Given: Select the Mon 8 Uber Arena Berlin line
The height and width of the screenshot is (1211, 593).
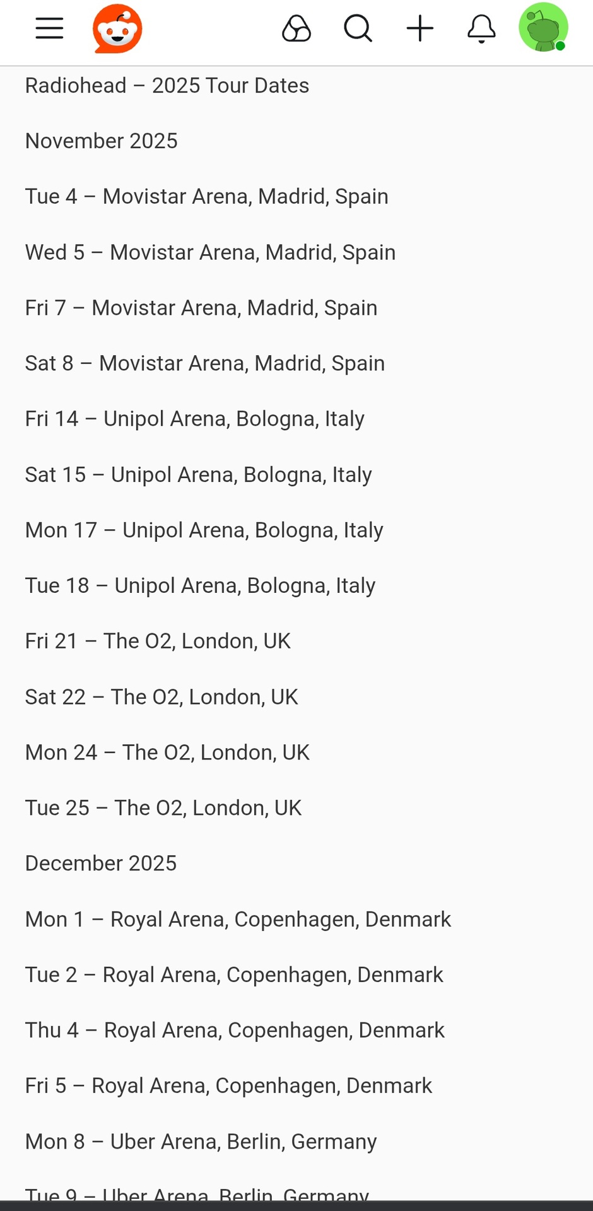Looking at the screenshot, I should 201,1142.
